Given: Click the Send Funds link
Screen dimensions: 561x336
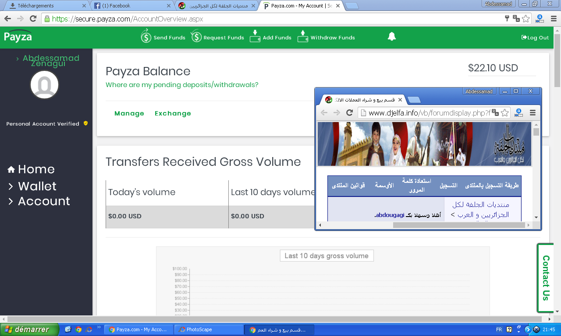Looking at the screenshot, I should (169, 38).
